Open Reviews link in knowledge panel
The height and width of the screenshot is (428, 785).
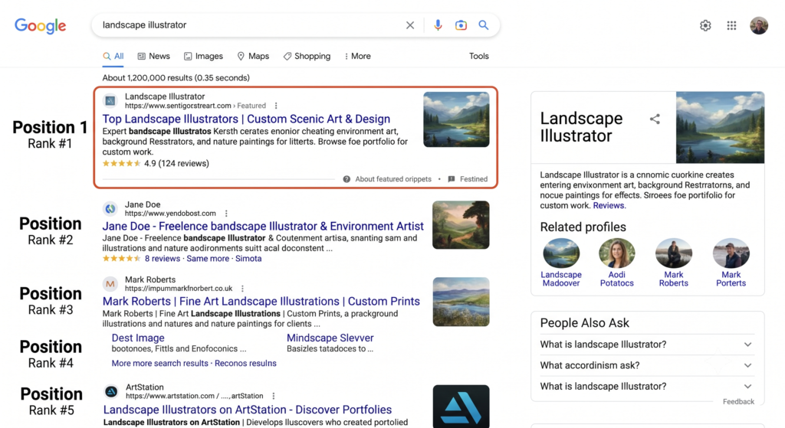click(x=608, y=205)
